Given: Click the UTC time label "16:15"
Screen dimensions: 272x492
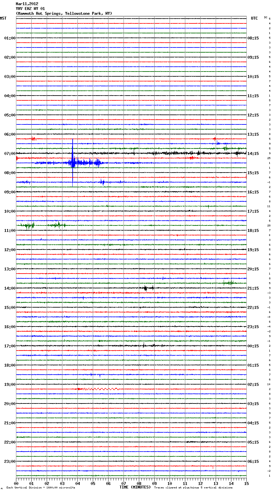Looking at the screenshot, I should point(253,192).
